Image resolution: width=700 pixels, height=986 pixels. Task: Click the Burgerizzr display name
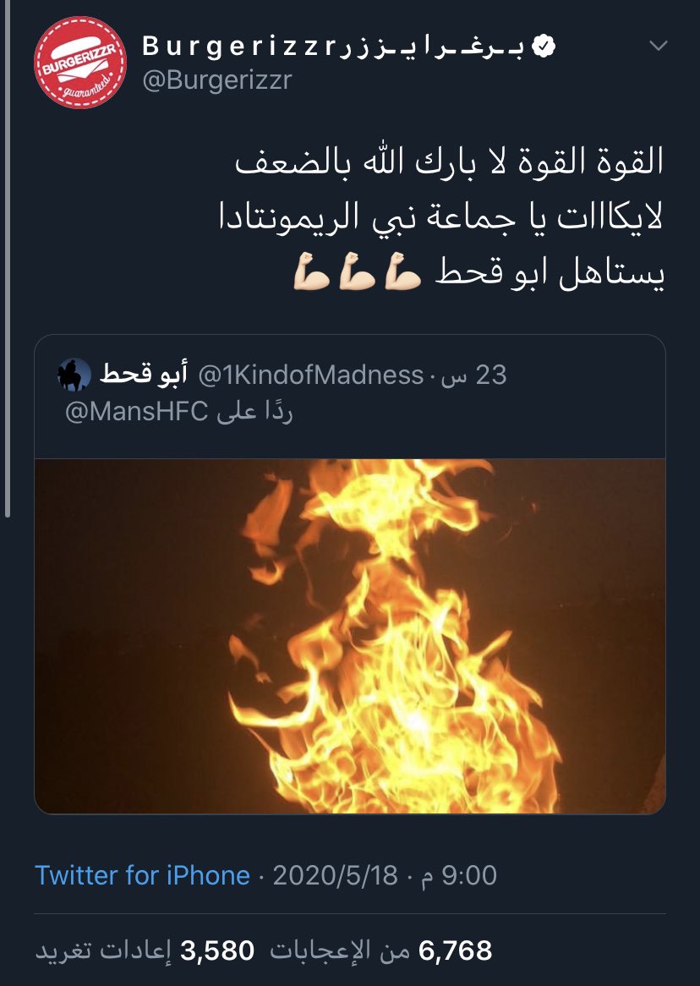(333, 46)
